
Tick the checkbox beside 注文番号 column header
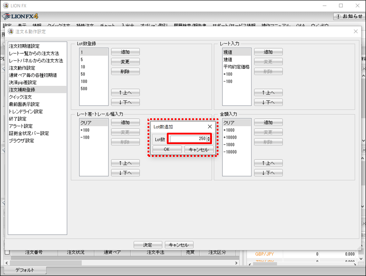coord(7,252)
